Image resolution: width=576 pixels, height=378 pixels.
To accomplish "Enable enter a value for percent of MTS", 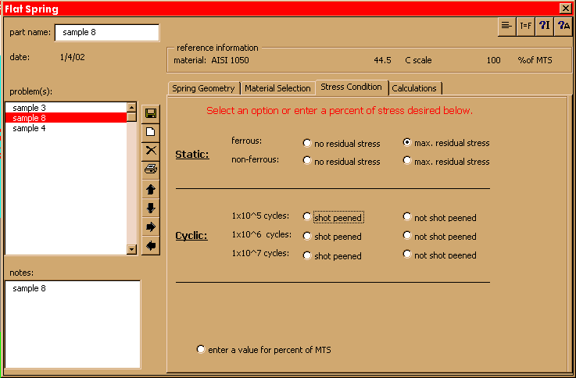I will 202,349.
